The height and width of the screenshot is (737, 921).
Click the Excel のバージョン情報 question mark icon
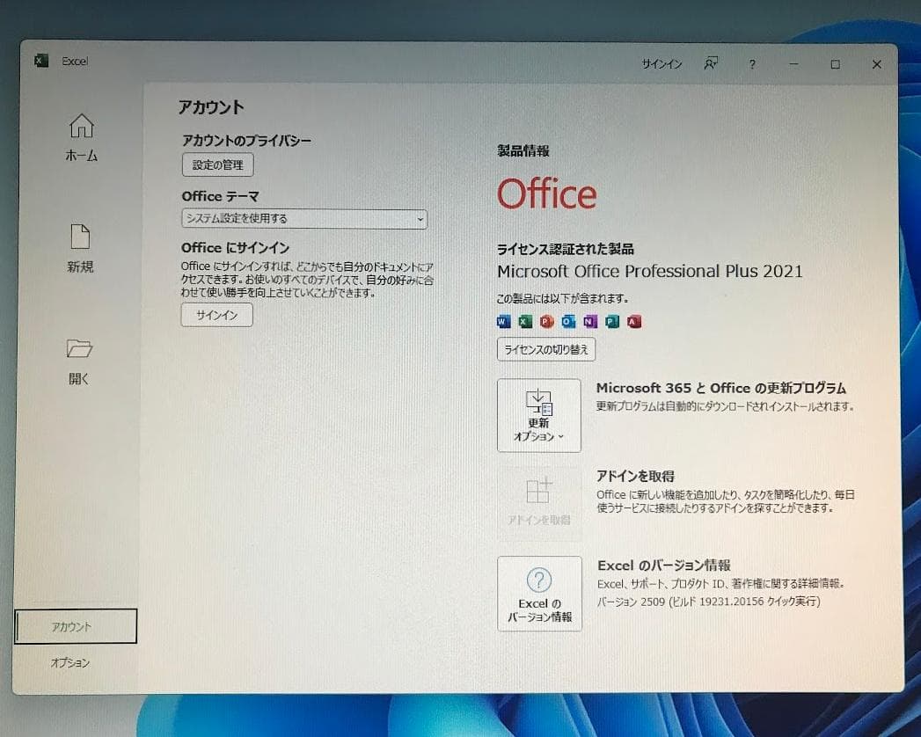pos(539,579)
